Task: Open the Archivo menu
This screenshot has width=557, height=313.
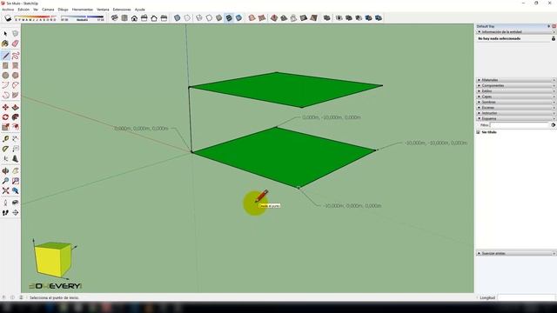Action: 8,10
